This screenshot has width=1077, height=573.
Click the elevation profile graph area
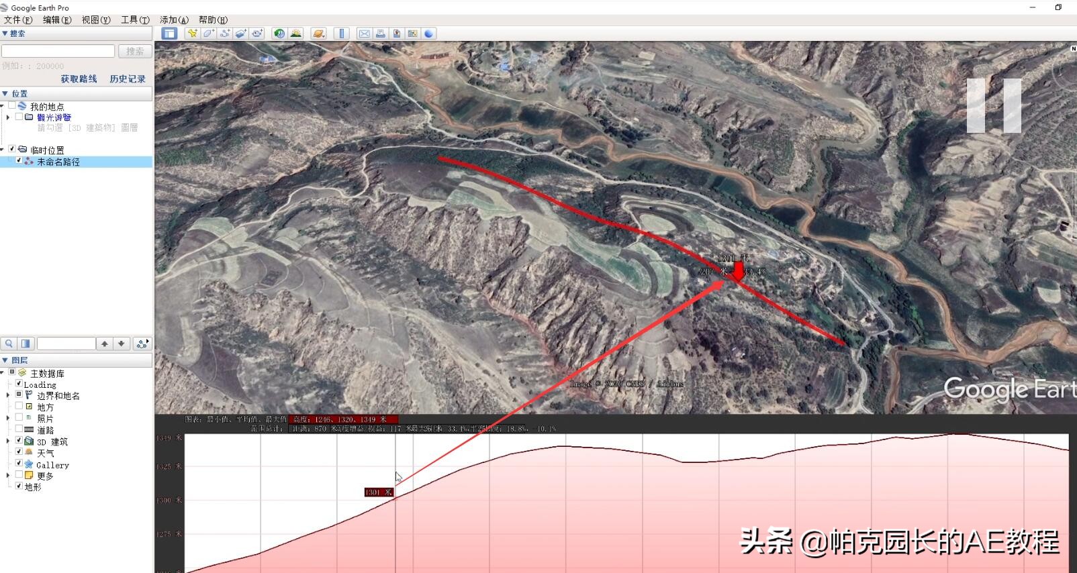coord(626,503)
